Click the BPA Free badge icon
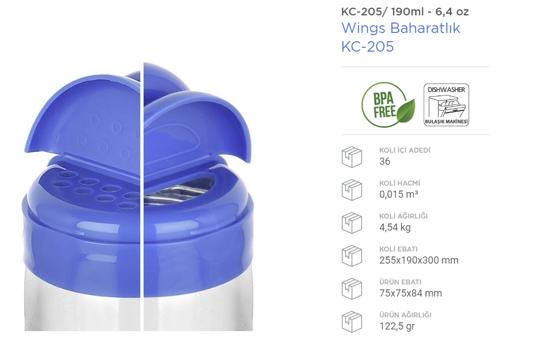 pos(388,104)
